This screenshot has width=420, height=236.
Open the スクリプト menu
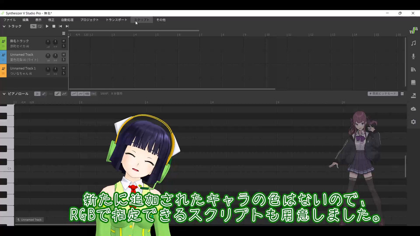coord(142,20)
